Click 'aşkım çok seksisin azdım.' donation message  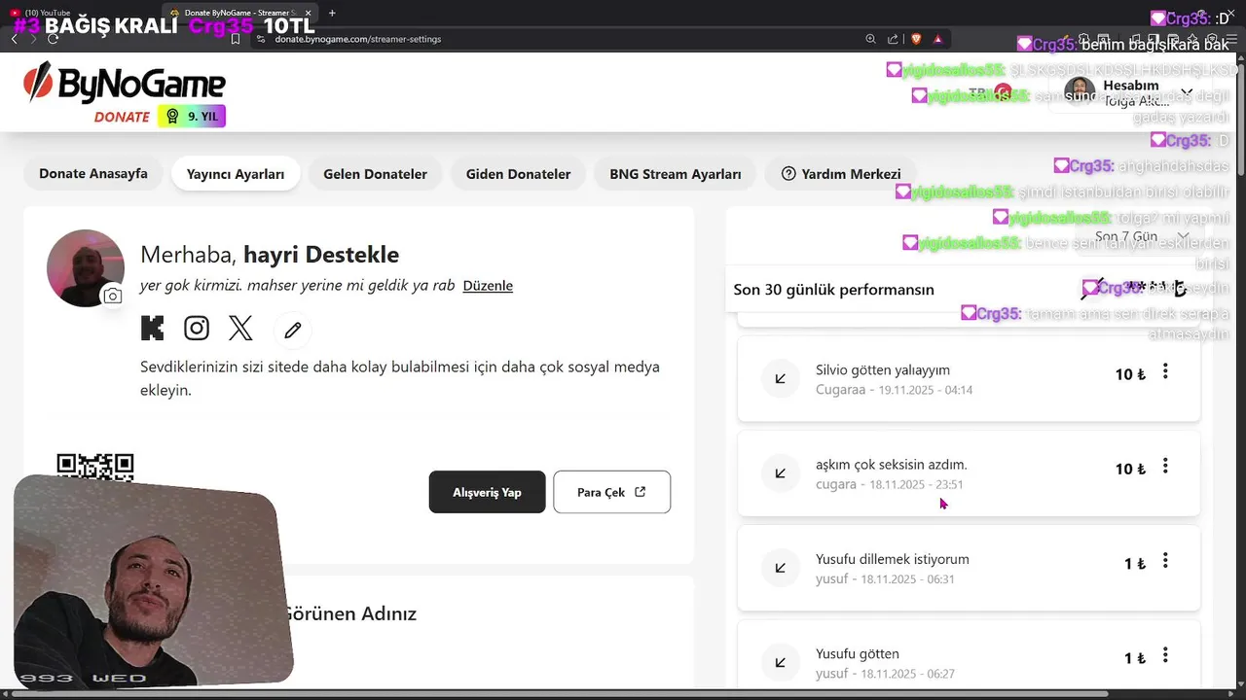892,465
